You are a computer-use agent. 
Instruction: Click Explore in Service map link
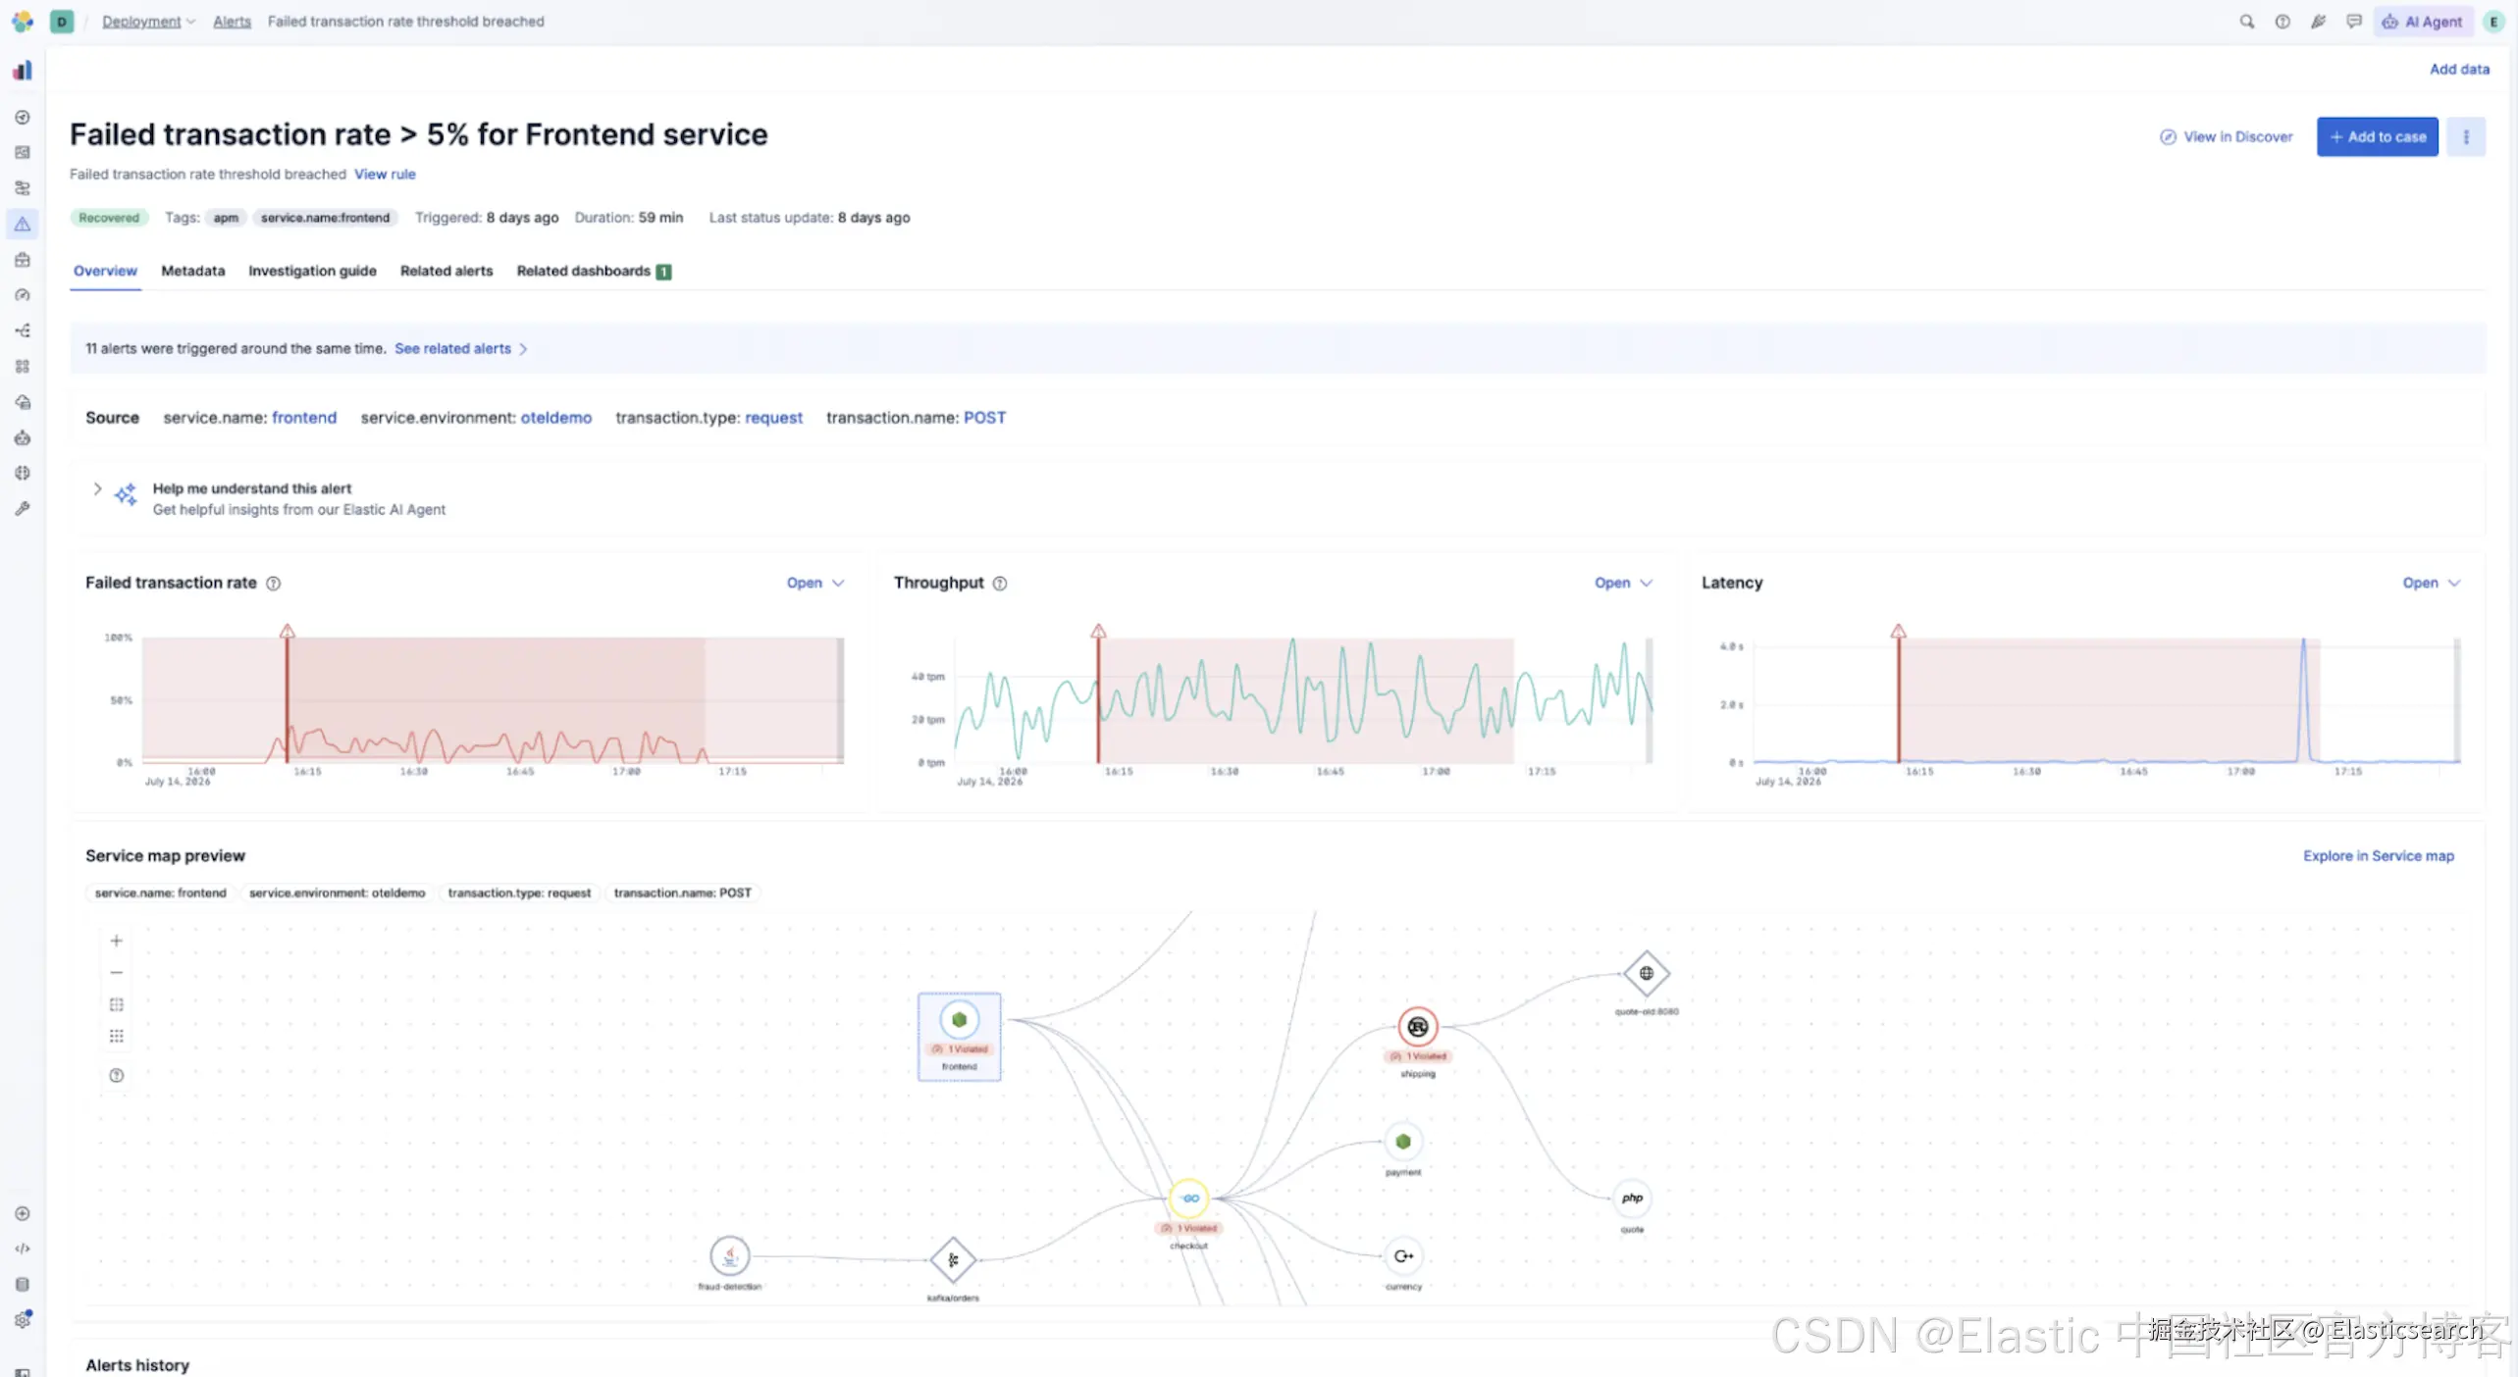point(2378,856)
